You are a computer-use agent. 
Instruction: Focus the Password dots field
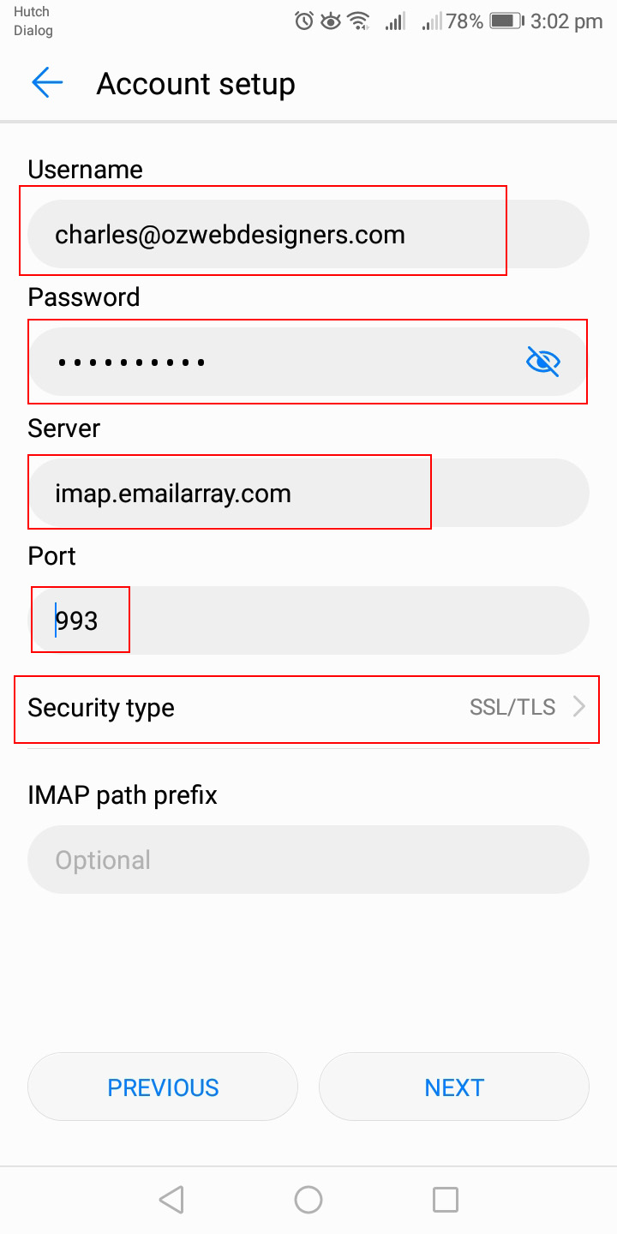pos(308,362)
